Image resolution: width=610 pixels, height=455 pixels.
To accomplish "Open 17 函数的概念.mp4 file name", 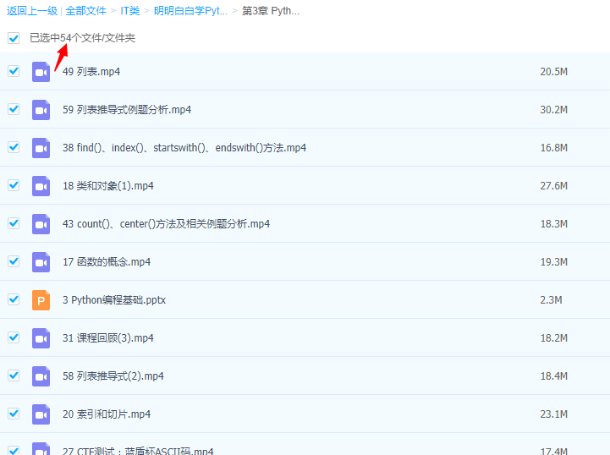I will pyautogui.click(x=107, y=262).
